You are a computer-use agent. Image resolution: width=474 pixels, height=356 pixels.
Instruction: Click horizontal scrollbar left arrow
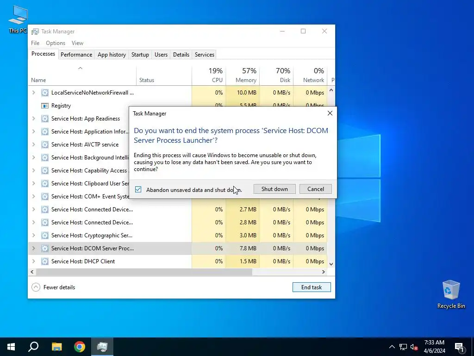32,272
